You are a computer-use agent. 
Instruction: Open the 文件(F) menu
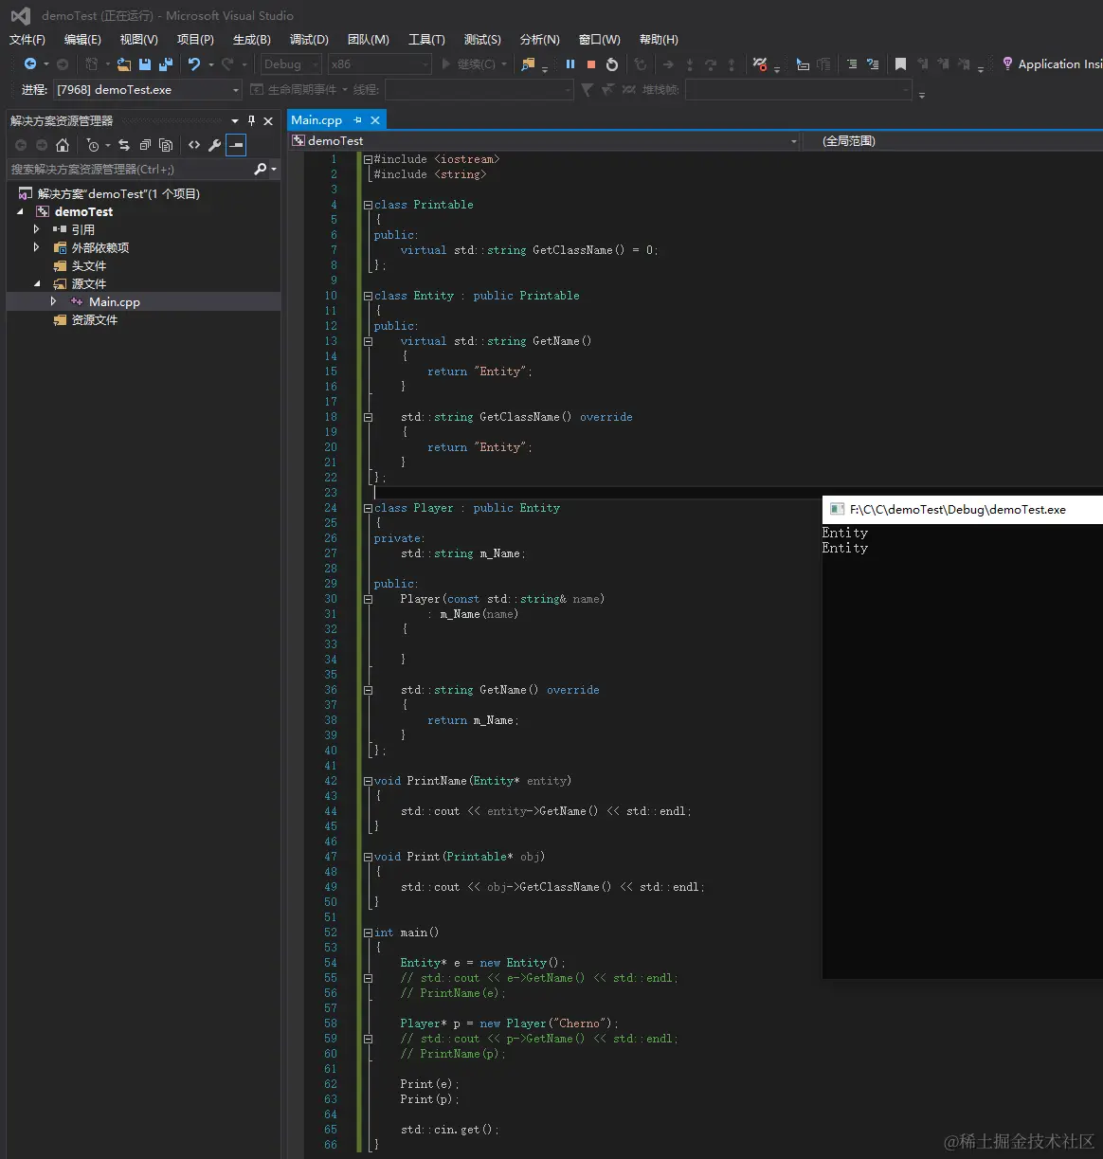pyautogui.click(x=27, y=40)
